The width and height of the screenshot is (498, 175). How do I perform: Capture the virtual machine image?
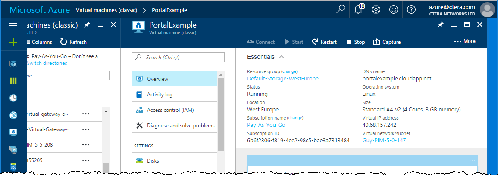point(387,42)
